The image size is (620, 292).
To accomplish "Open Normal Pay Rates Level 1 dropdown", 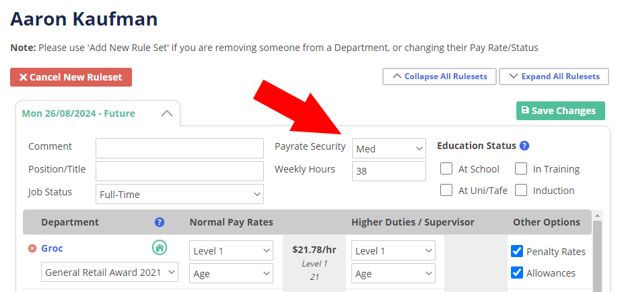I will 231,251.
